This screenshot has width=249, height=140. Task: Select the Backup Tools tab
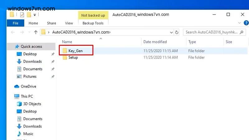93,23
